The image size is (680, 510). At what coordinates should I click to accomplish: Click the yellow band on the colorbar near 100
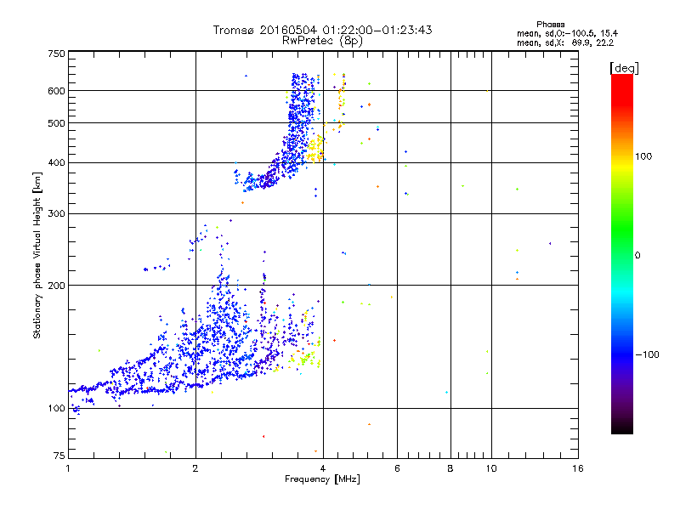[x=622, y=166]
